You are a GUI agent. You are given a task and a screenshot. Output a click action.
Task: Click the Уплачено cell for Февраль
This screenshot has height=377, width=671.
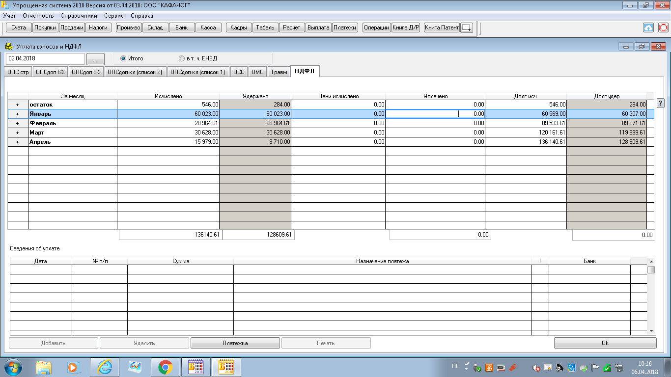click(x=435, y=123)
